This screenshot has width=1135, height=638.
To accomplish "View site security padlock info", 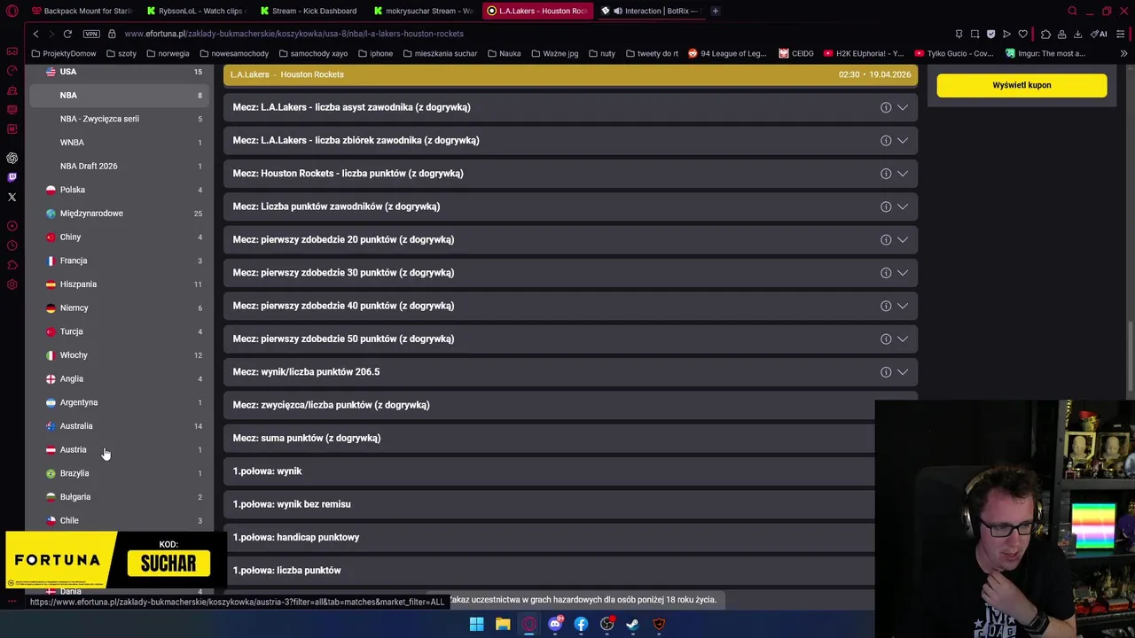I will click(x=112, y=34).
